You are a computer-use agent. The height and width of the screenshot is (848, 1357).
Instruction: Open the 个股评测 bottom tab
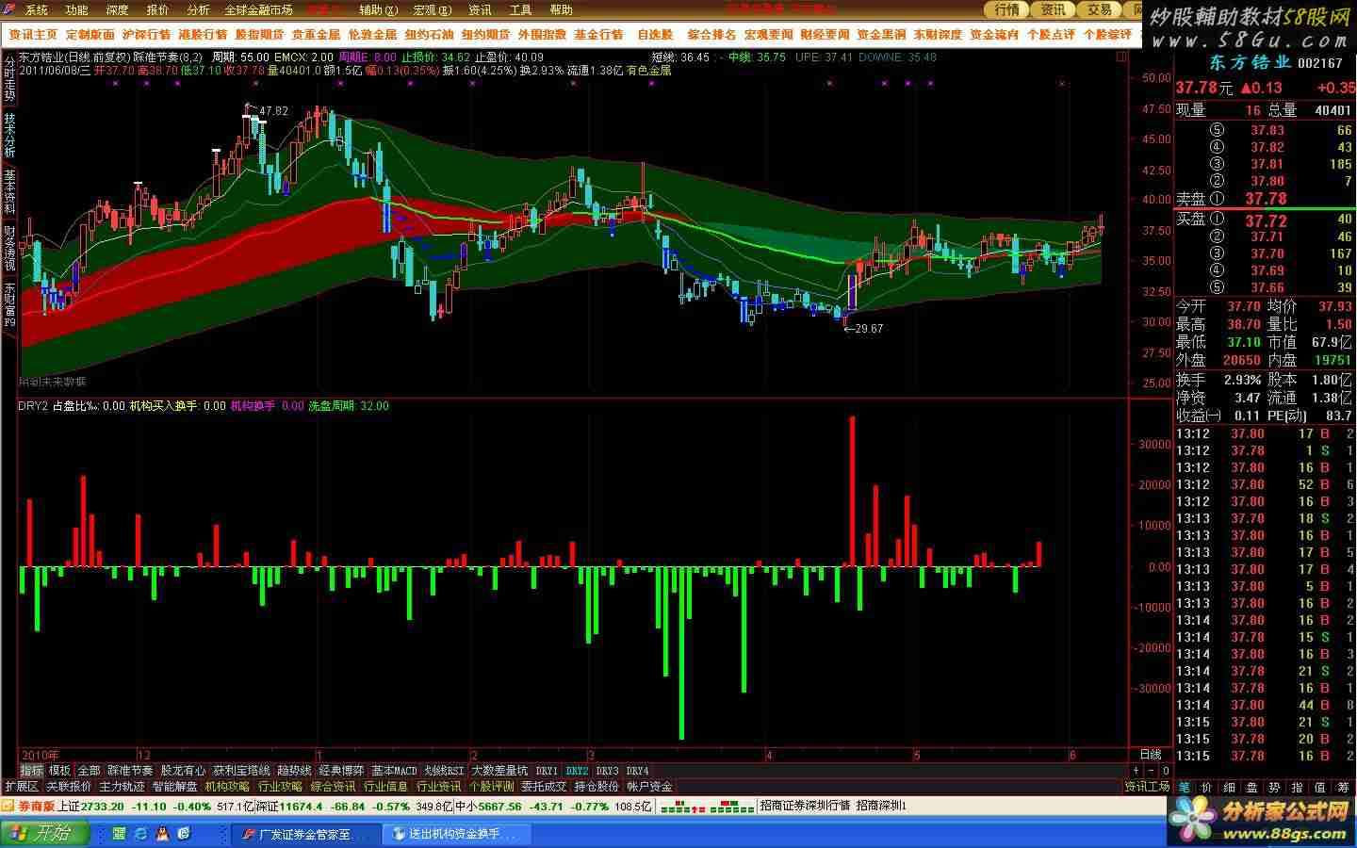coord(491,786)
